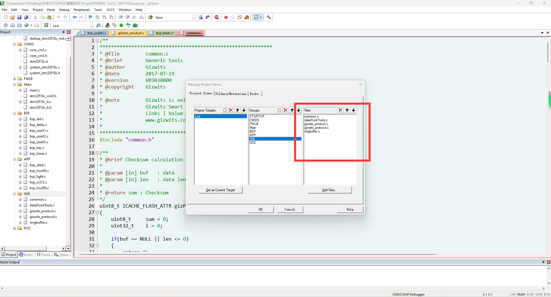This screenshot has width=551, height=297.
Task: Collapse the Wifi group in project tree
Action: pyautogui.click(x=15, y=194)
